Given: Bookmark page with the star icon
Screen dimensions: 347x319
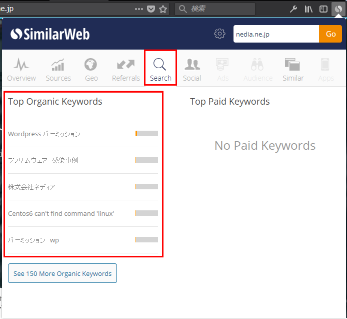Looking at the screenshot, I should click(163, 9).
